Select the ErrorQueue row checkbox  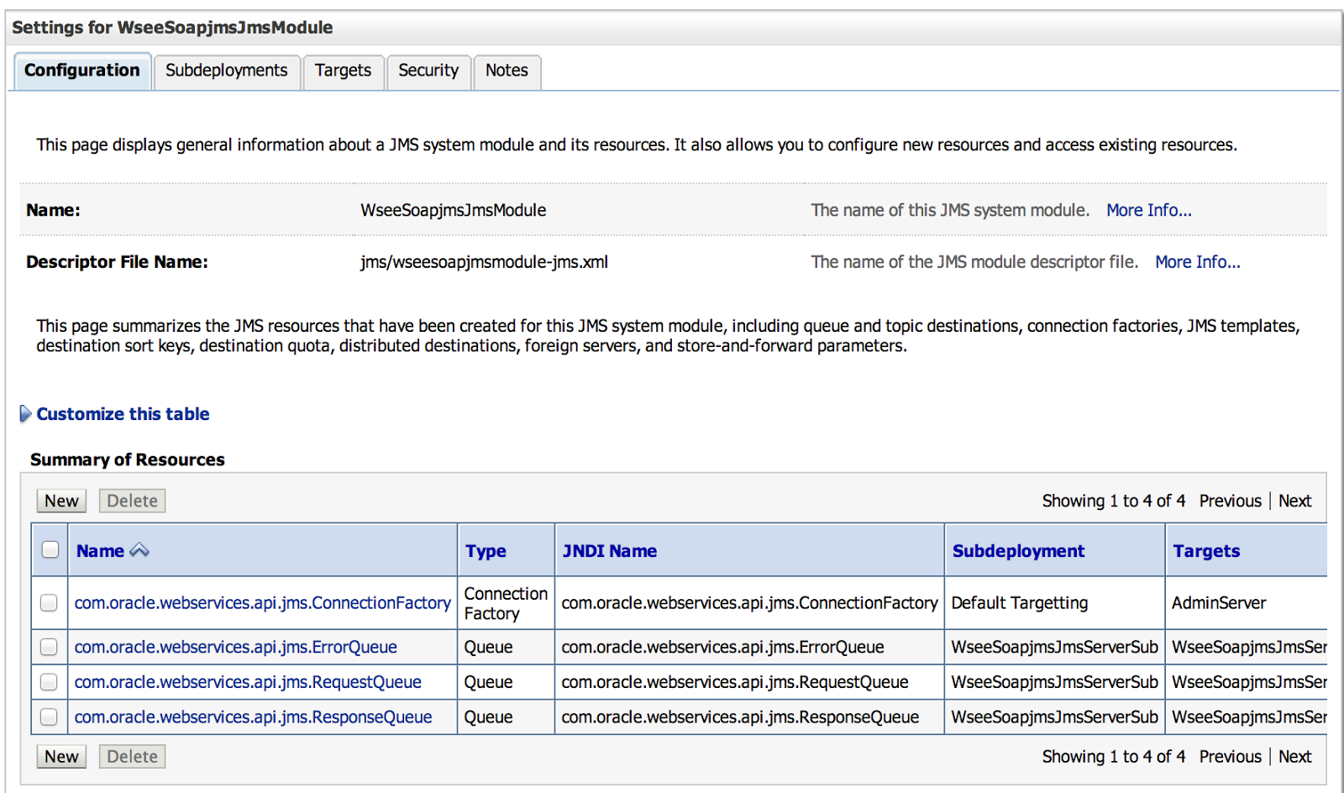(50, 647)
